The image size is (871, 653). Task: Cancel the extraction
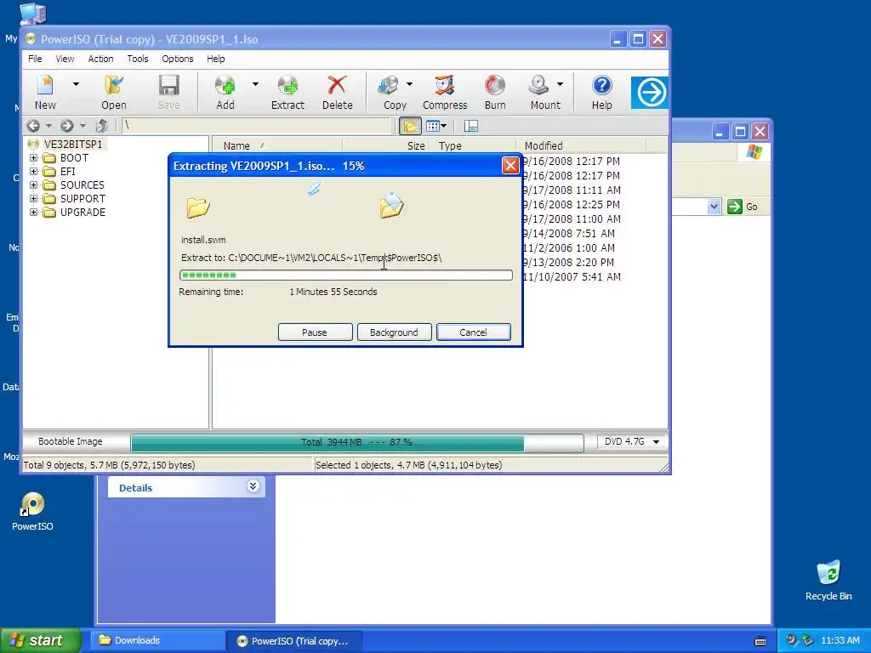point(473,332)
